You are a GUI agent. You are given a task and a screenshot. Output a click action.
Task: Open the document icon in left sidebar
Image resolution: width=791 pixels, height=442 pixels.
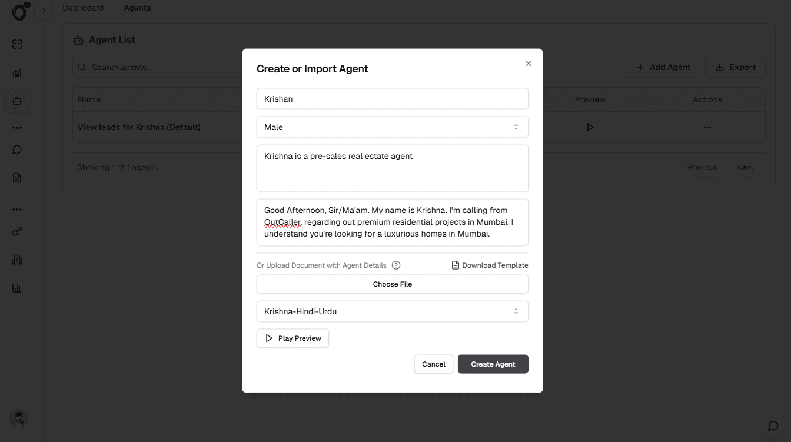(17, 178)
